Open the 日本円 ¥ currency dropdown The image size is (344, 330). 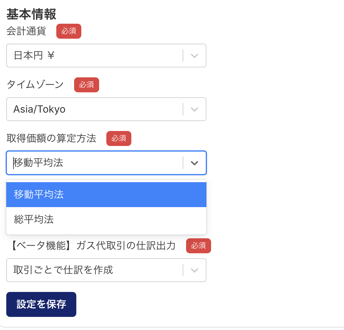pyautogui.click(x=94, y=56)
